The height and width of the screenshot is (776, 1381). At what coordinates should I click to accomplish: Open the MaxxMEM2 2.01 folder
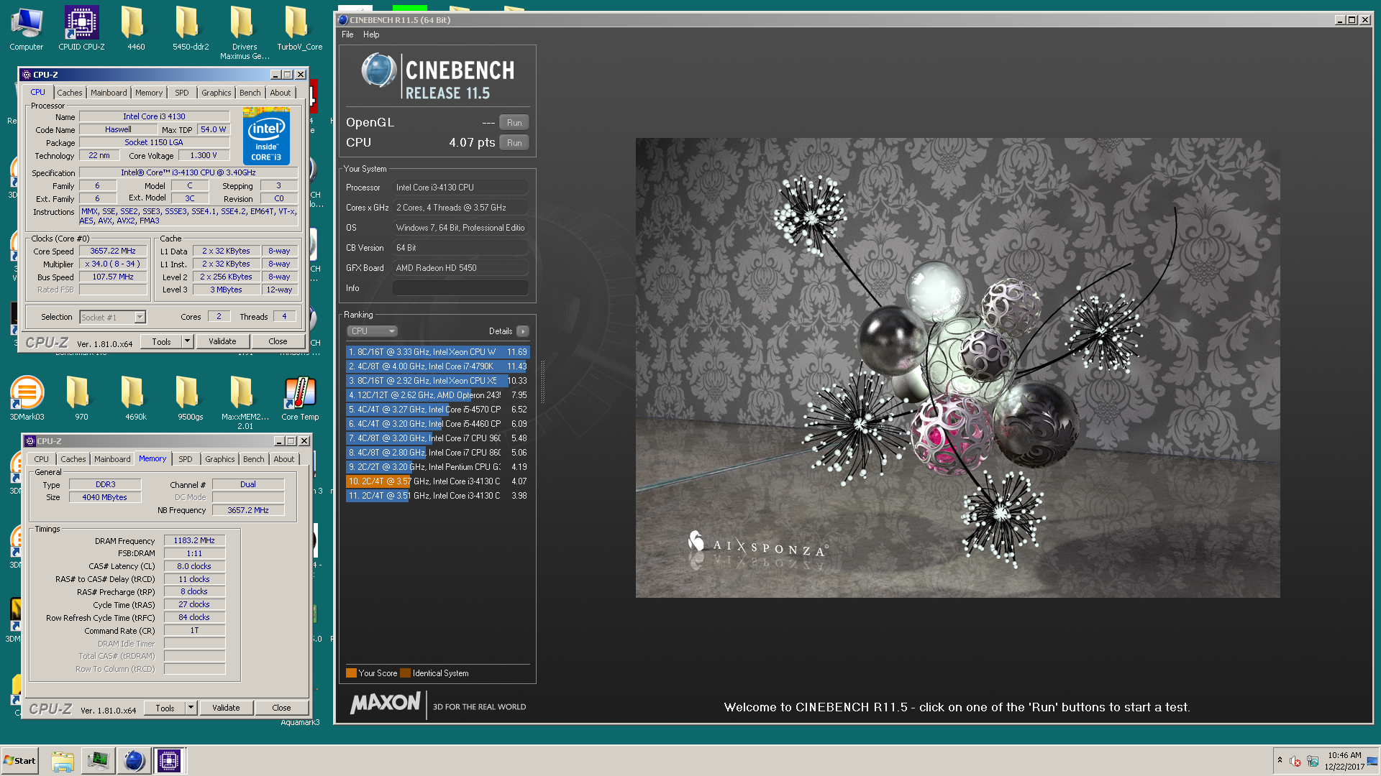point(245,402)
